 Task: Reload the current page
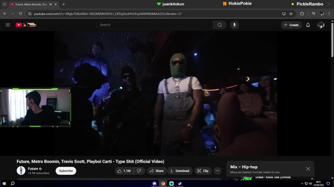[20, 14]
